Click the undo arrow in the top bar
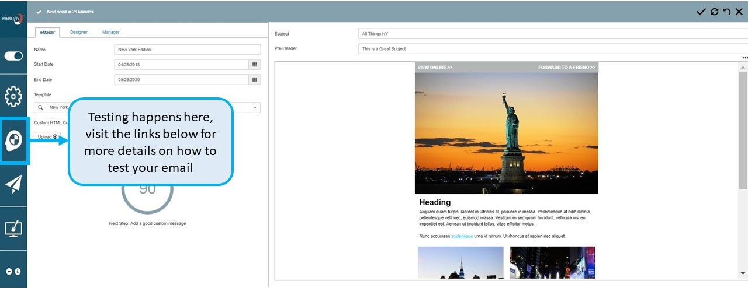The width and height of the screenshot is (748, 288). coord(726,12)
